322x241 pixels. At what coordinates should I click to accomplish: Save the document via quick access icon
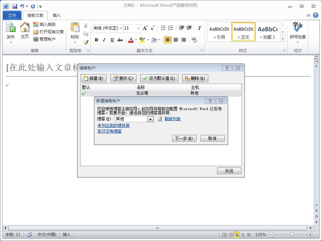click(14, 6)
